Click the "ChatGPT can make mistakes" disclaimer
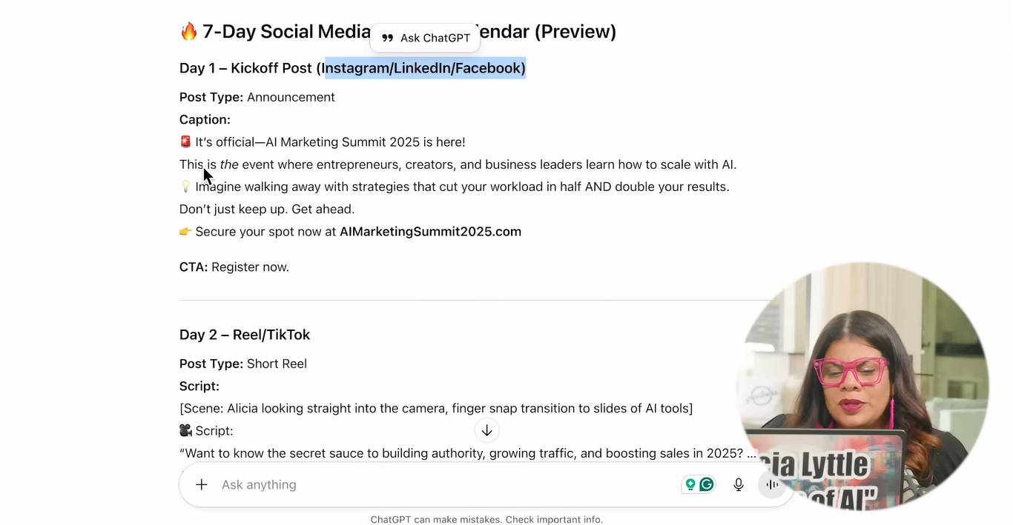 486,520
